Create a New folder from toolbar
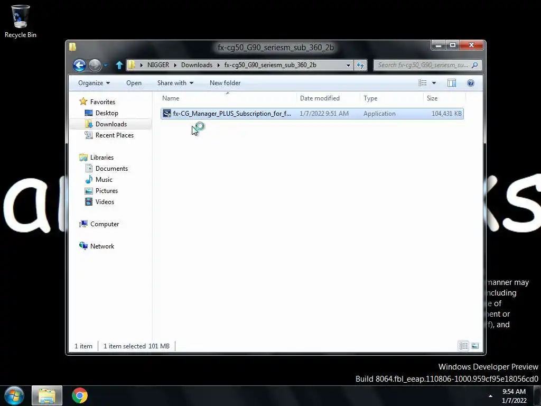 click(x=225, y=83)
